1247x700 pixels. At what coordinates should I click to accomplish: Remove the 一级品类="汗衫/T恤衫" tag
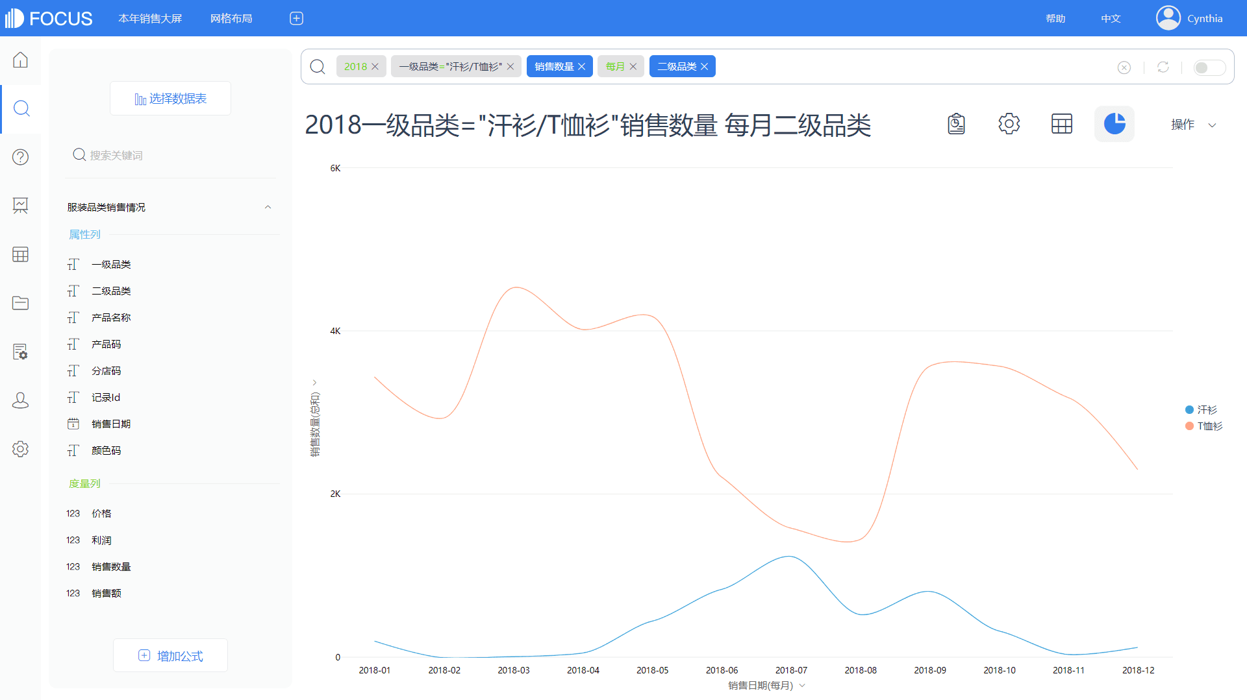[510, 67]
